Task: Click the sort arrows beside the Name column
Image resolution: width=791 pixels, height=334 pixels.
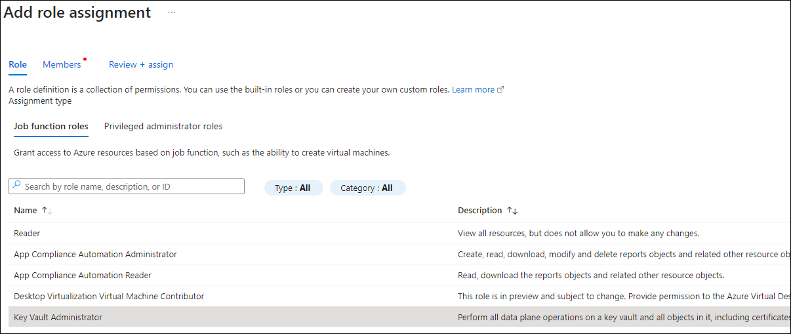Action: coord(47,211)
